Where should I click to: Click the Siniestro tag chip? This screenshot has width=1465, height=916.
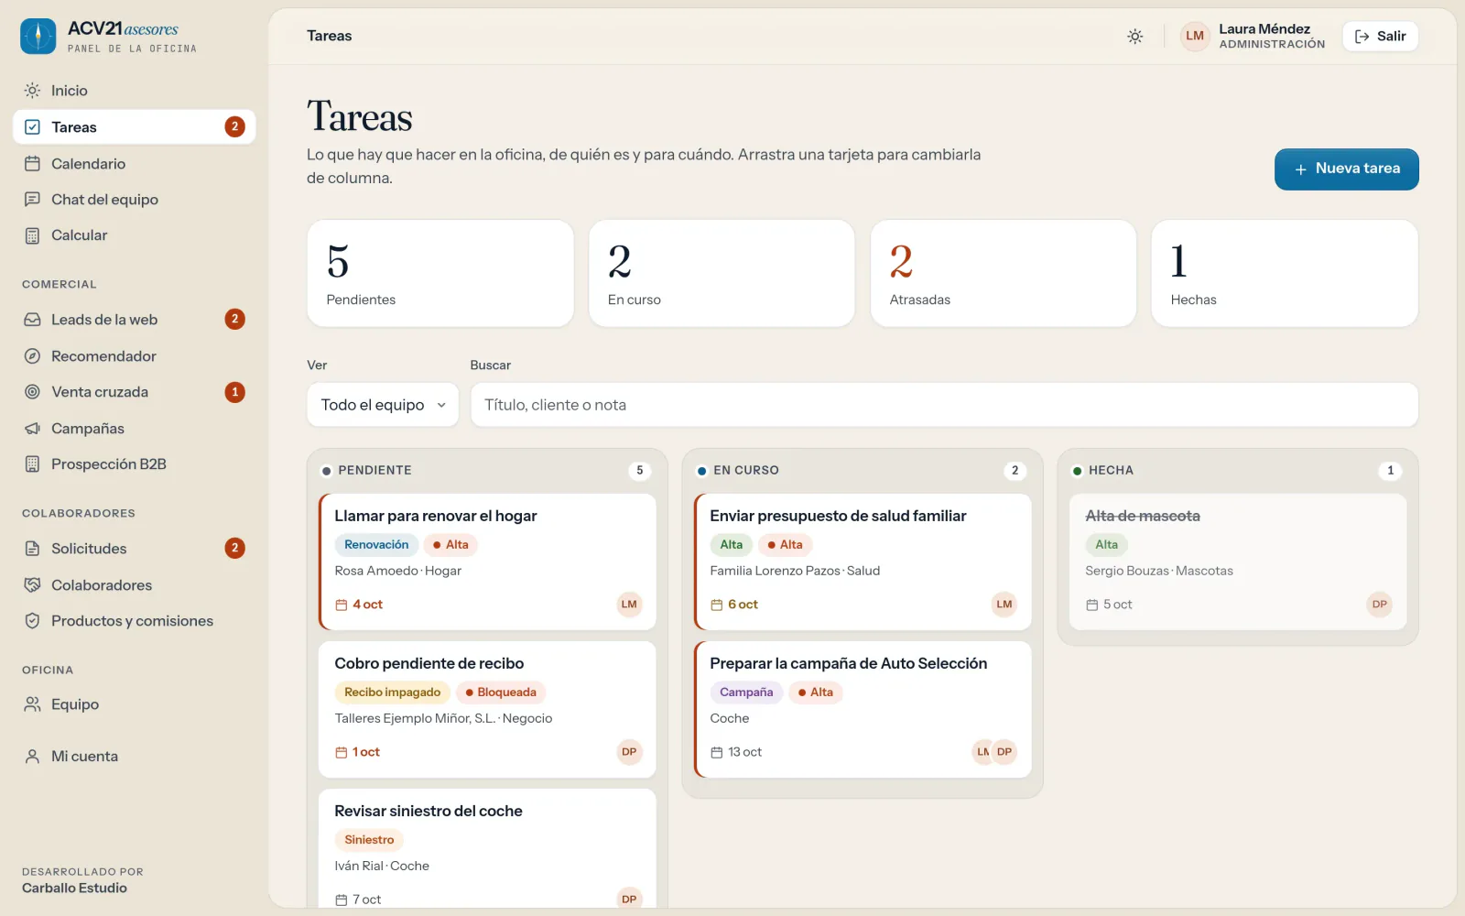(x=369, y=840)
